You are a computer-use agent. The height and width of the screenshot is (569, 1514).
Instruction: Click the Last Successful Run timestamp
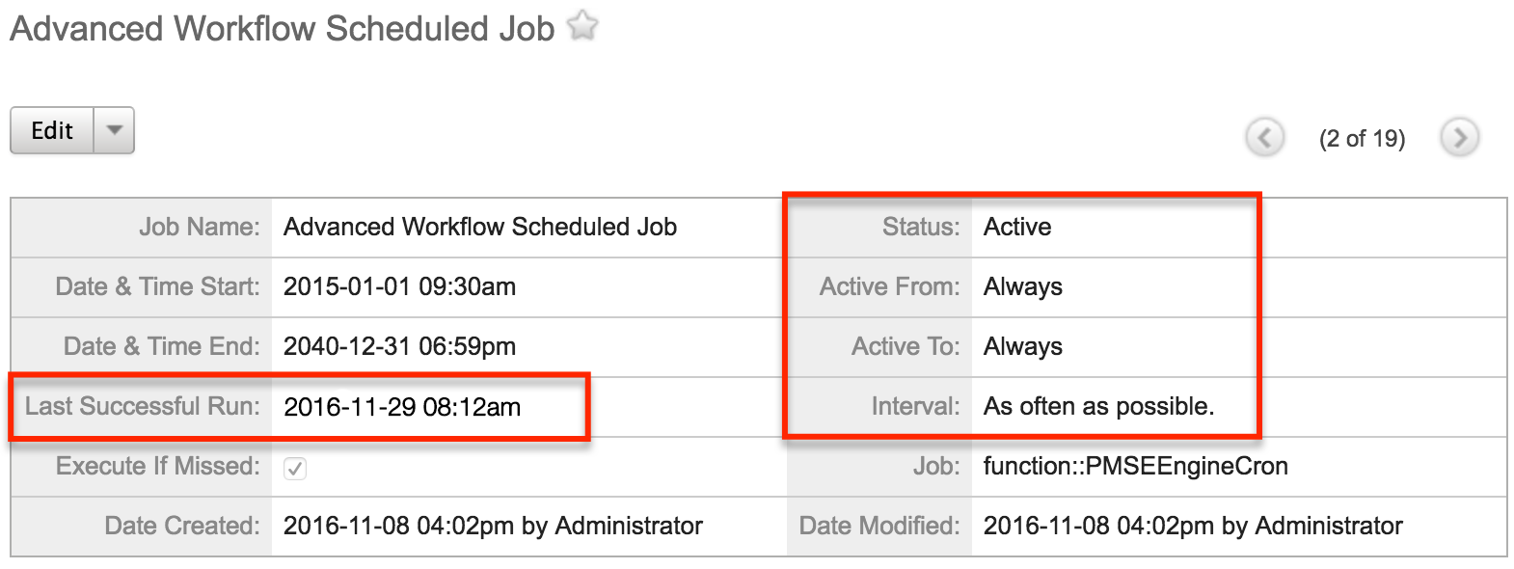click(x=402, y=406)
